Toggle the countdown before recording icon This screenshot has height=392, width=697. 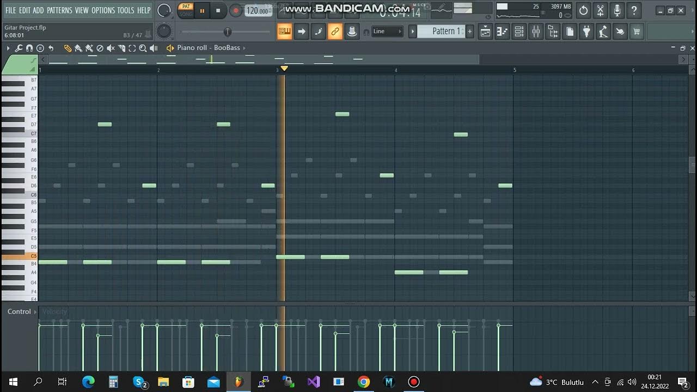318,10
